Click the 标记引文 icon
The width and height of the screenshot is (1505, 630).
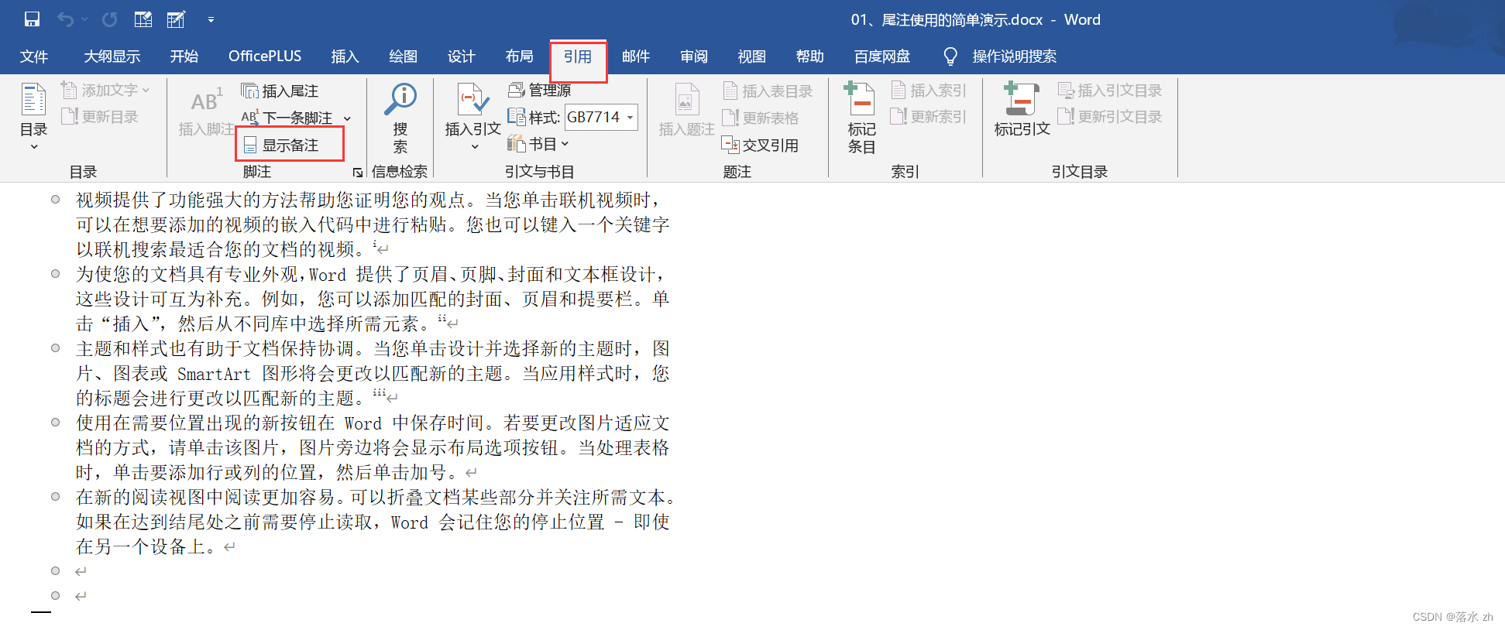click(x=1022, y=99)
